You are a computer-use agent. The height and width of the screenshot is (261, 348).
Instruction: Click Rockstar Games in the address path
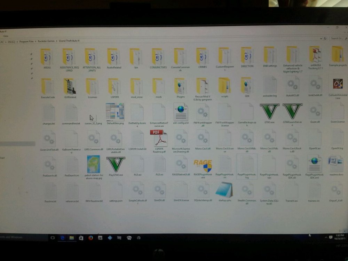tap(46, 41)
